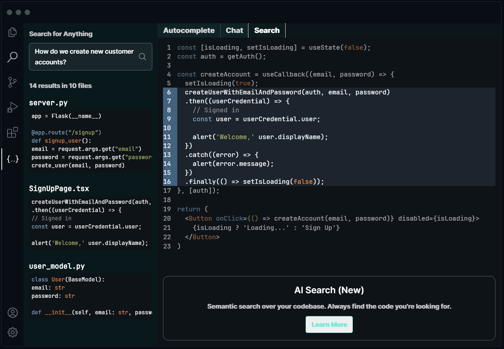Select the Search tab
The image size is (504, 349).
click(x=267, y=30)
